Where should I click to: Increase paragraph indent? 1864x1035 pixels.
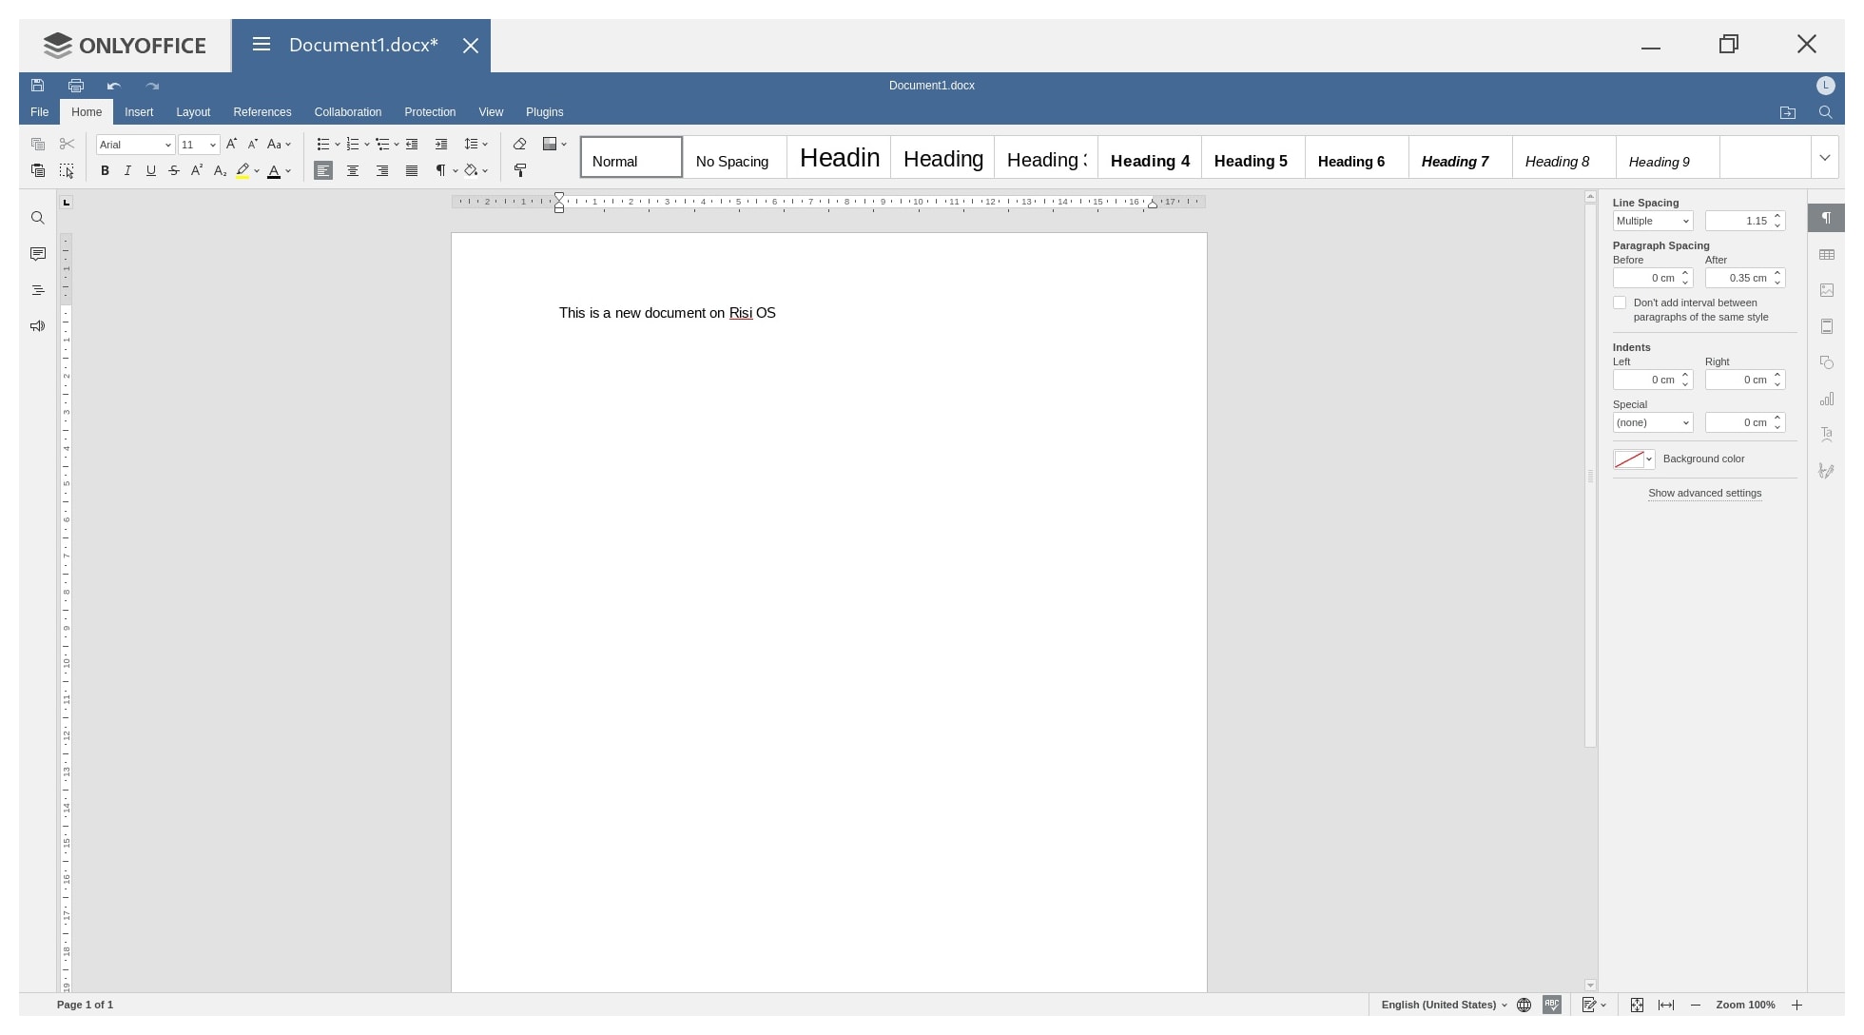click(x=441, y=145)
